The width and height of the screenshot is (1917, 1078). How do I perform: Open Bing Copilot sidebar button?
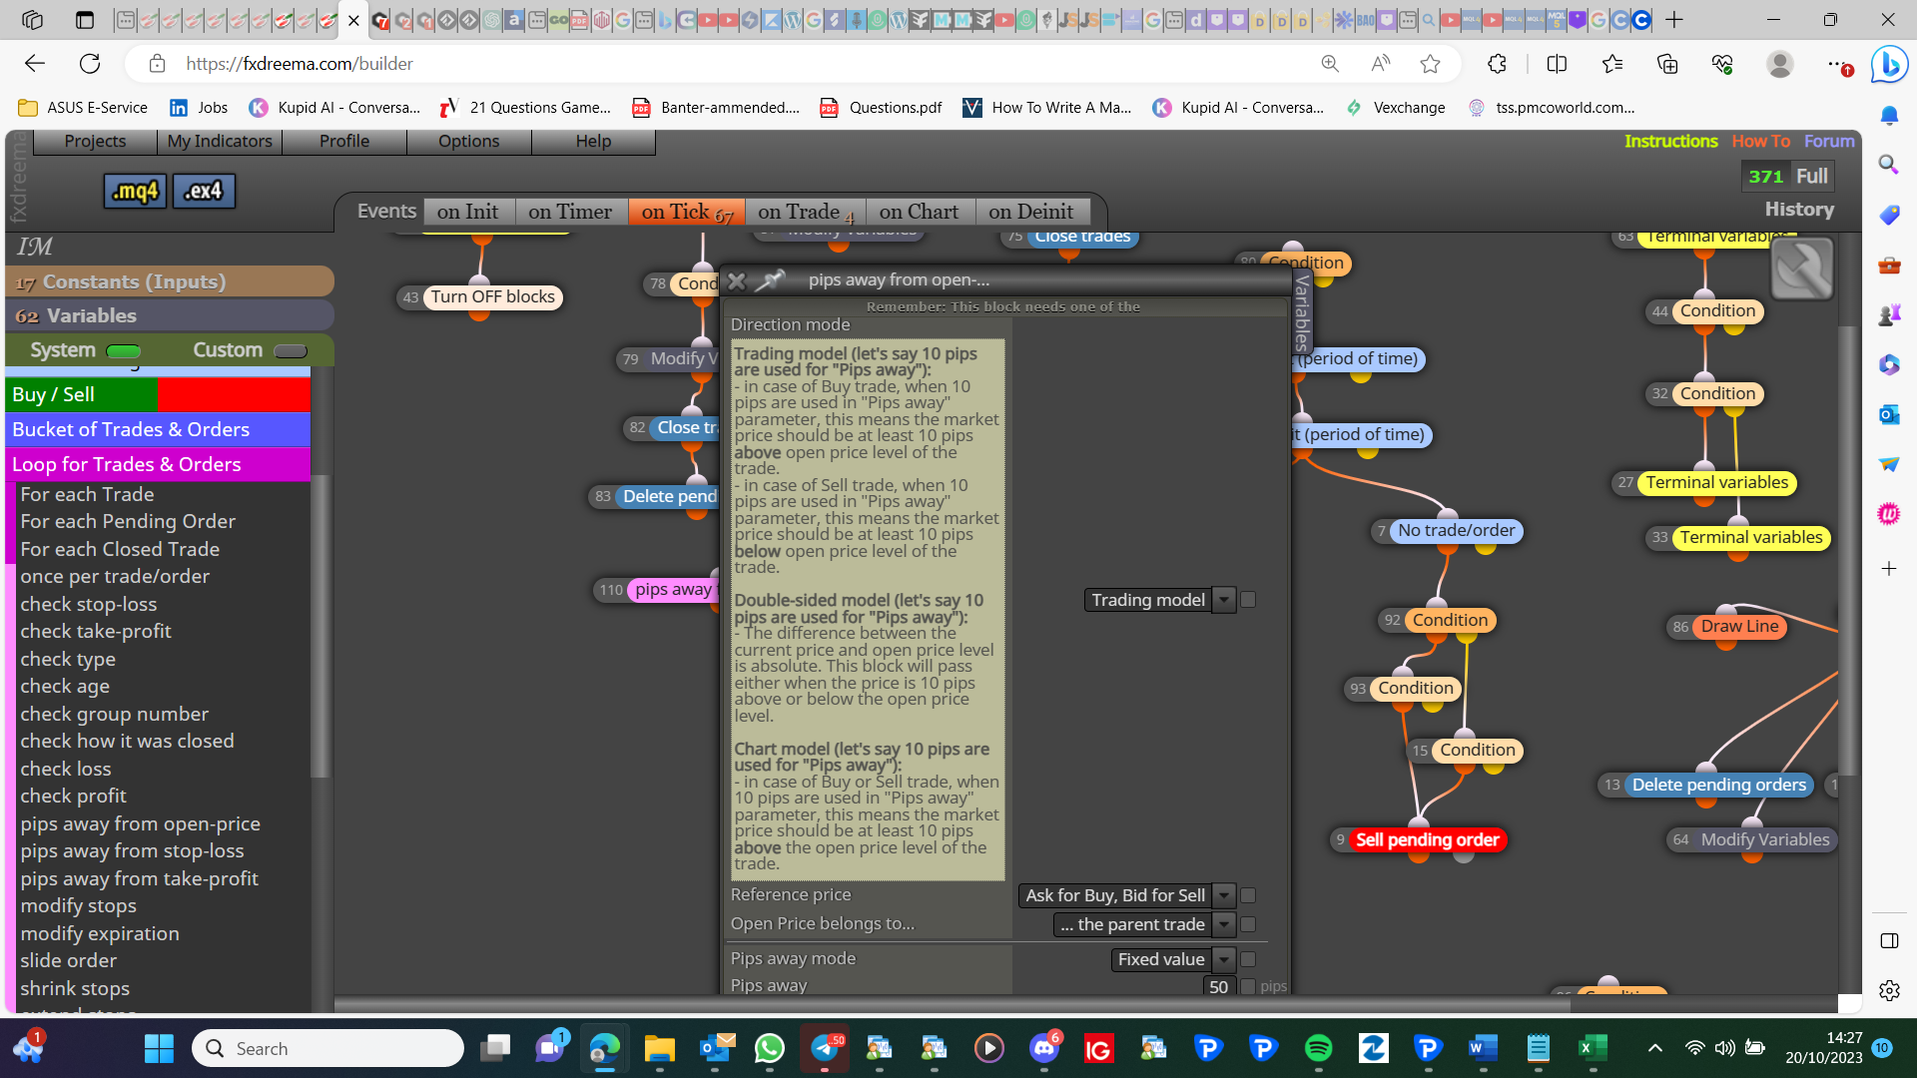(x=1889, y=64)
